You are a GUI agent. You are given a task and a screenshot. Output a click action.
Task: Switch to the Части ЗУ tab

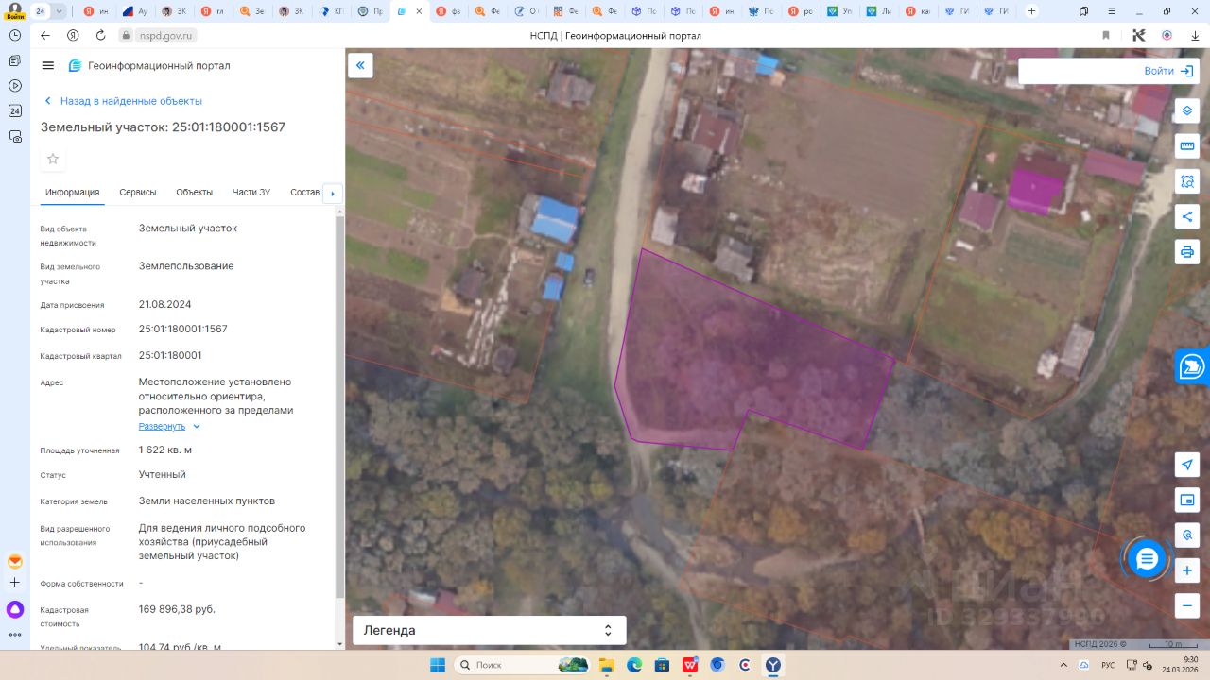coord(251,192)
